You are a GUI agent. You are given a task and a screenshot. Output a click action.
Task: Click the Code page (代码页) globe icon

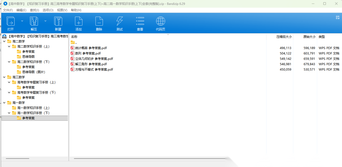pyautogui.click(x=161, y=22)
